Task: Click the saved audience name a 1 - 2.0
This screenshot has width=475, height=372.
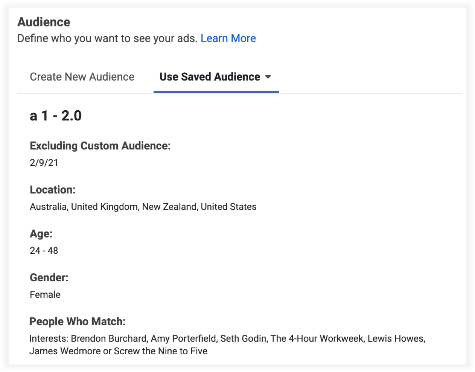Action: pos(56,116)
